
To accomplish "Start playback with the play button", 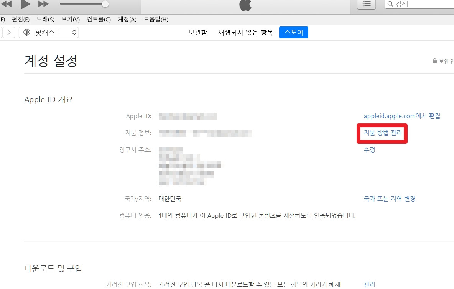I will click(x=25, y=4).
